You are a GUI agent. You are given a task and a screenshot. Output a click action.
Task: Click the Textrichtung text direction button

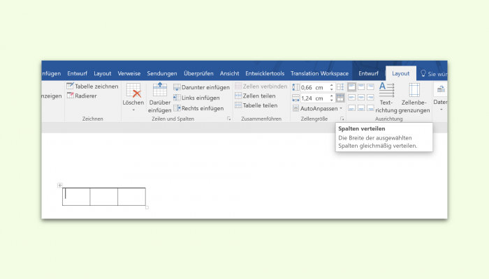point(386,98)
